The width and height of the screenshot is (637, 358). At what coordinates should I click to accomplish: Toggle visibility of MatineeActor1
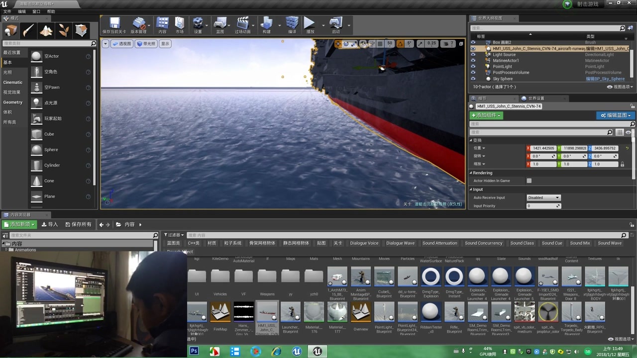[x=473, y=61]
